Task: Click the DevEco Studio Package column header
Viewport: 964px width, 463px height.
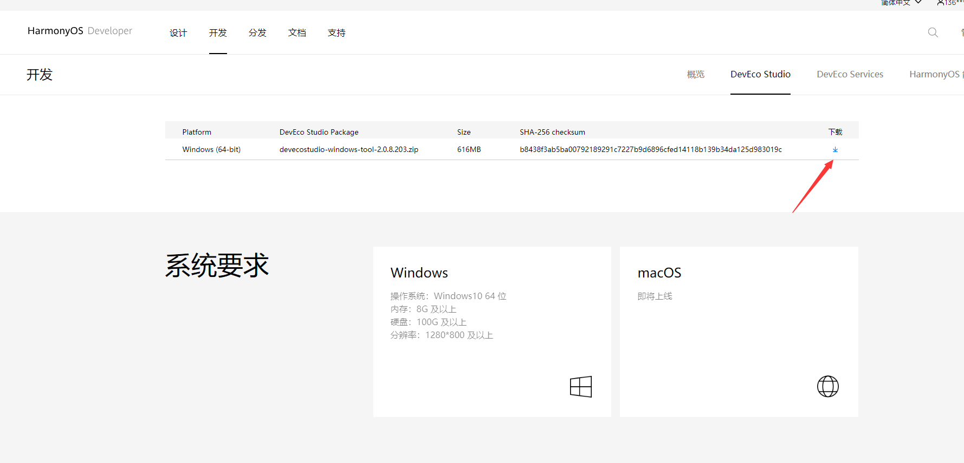Action: coord(319,132)
